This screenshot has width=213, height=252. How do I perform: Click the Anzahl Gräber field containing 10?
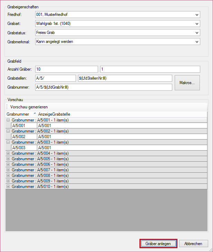tap(66, 69)
